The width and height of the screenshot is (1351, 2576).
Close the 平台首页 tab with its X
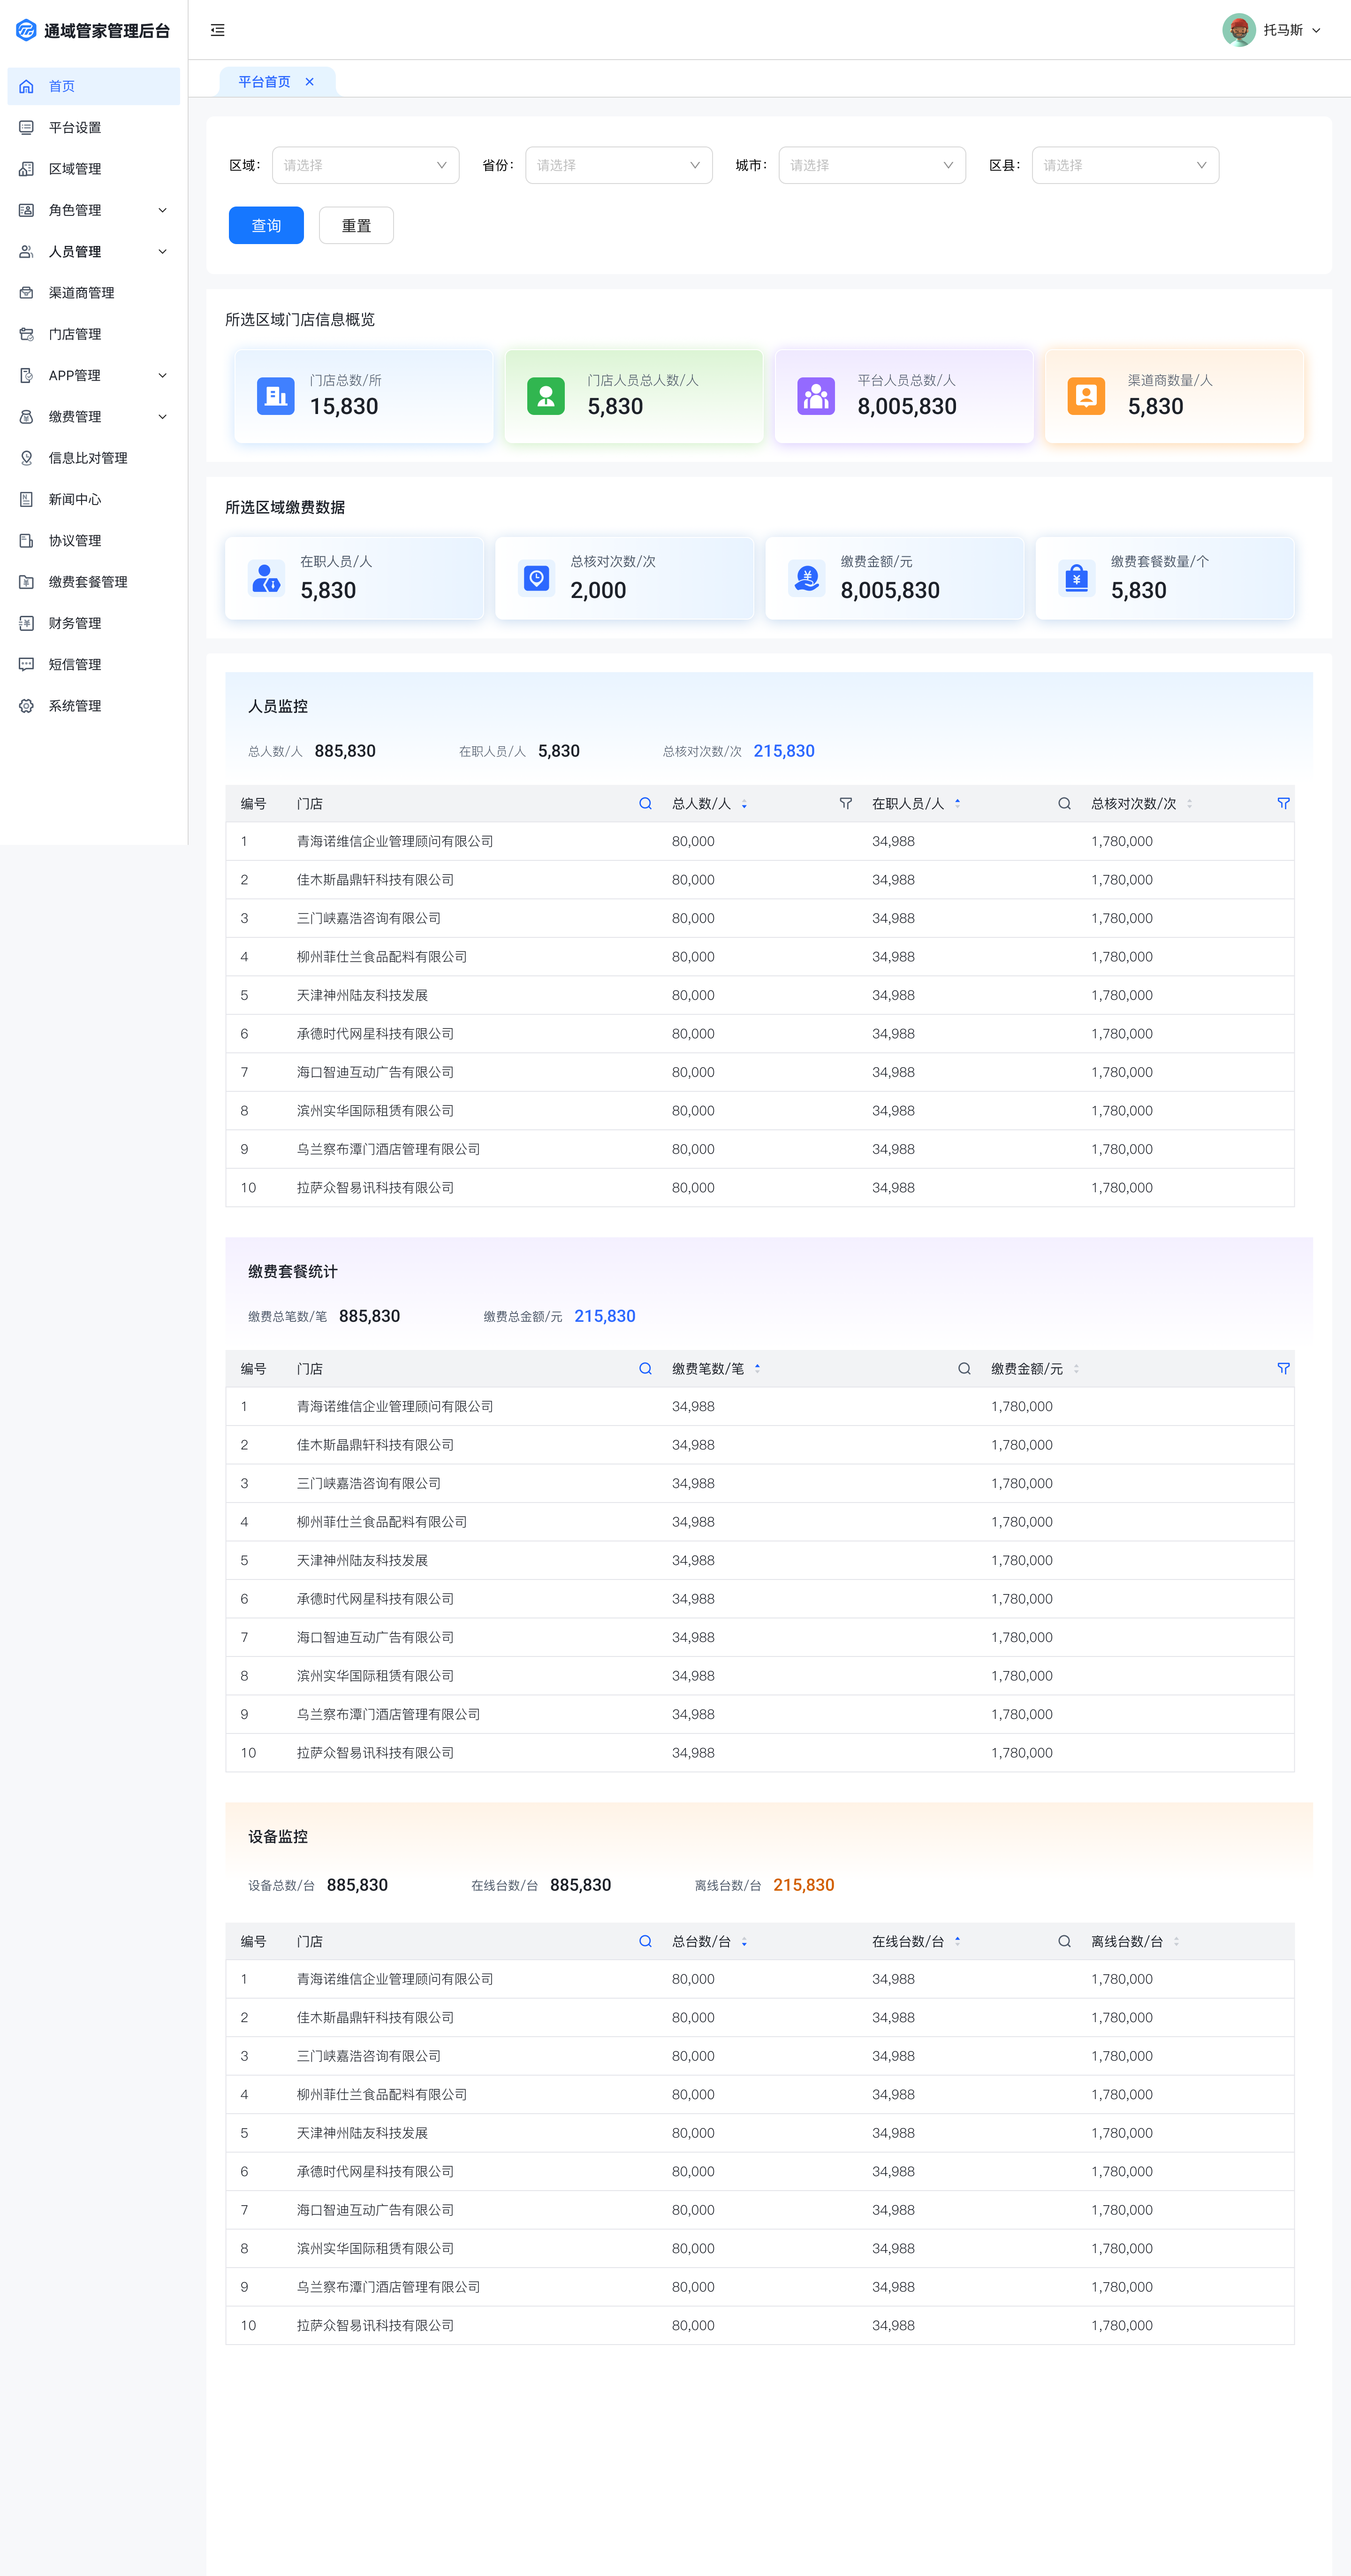pyautogui.click(x=310, y=82)
